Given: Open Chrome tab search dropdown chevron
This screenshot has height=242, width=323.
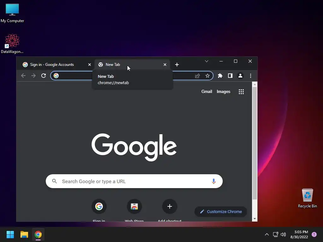Looking at the screenshot, I should tap(206, 61).
